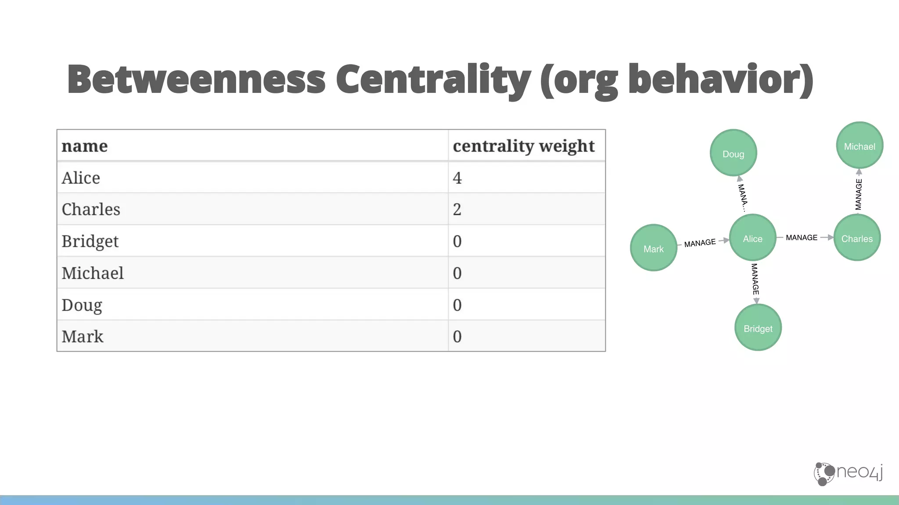
Task: Click the name column header
Action: pyautogui.click(x=84, y=146)
